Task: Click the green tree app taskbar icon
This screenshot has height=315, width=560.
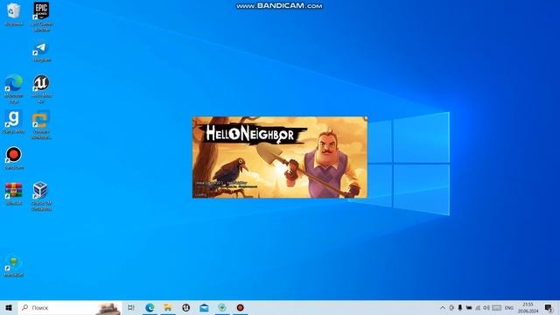Action: coord(222,307)
